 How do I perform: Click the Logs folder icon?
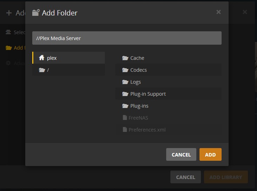[125, 82]
